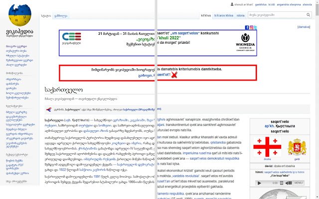Click the CEE Spring logo in banner
Screen dimensions: 319x199
point(71,38)
